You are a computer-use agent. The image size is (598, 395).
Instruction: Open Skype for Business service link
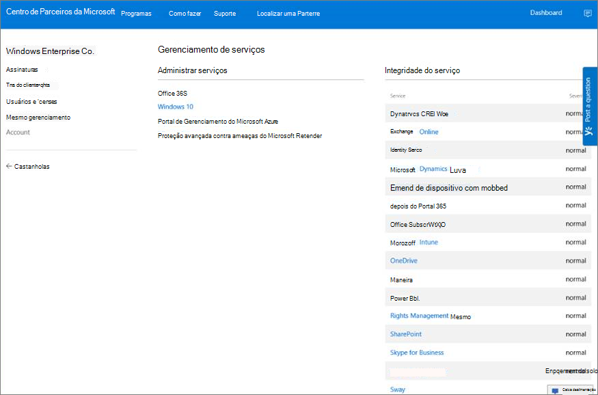pos(417,353)
